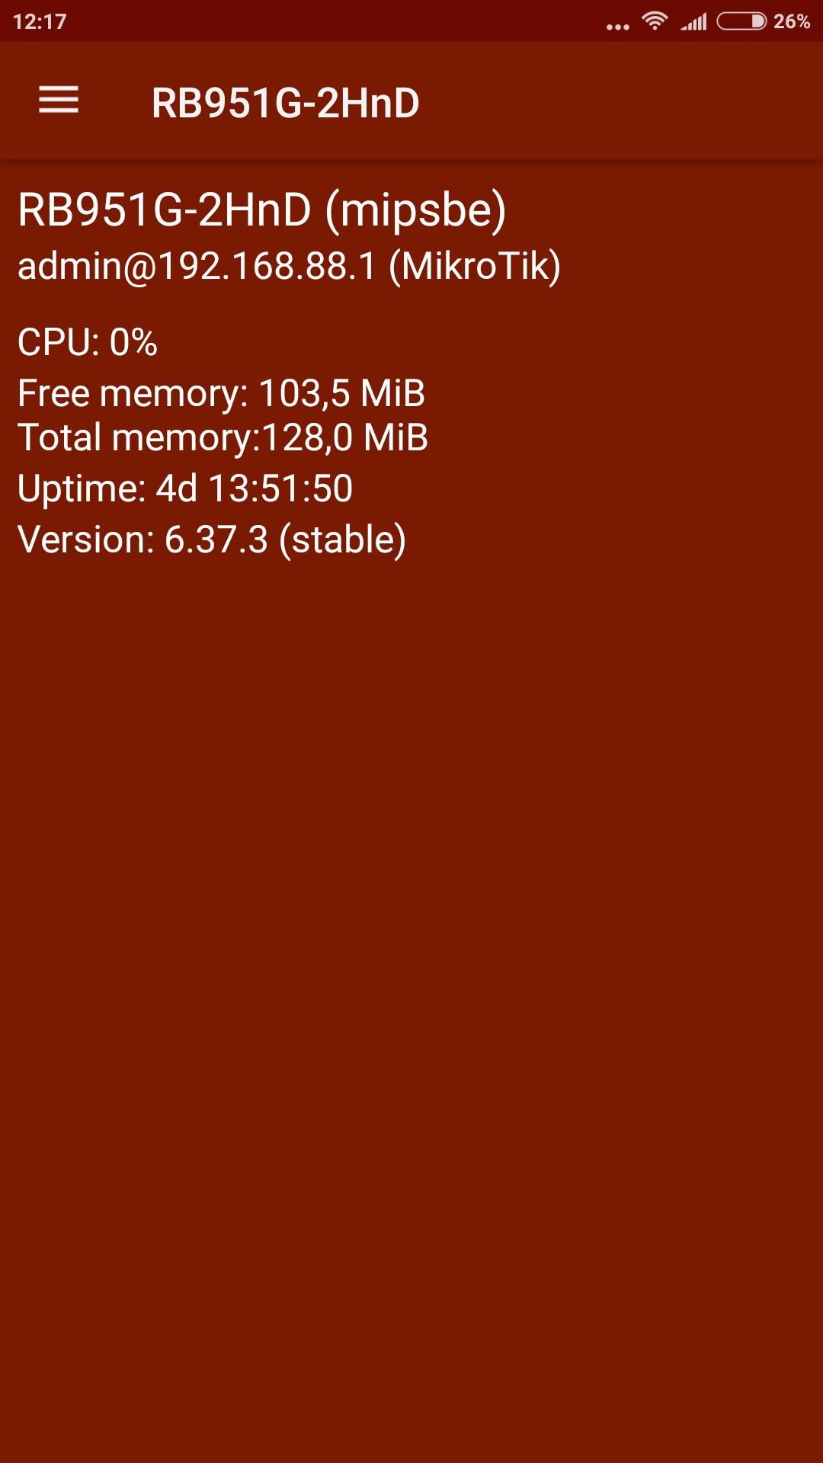Tap the admin@192.168.88.1 login address
823x1463 pixels.
197,267
